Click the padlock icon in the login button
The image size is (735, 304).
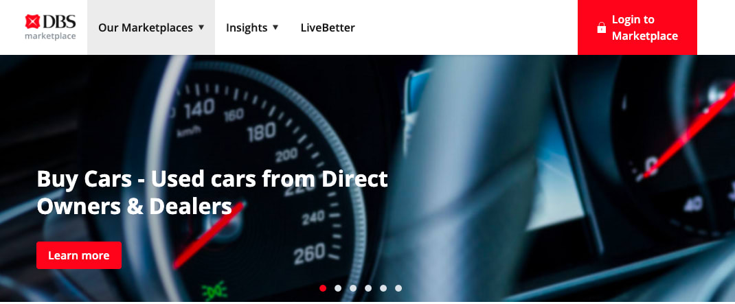click(602, 27)
